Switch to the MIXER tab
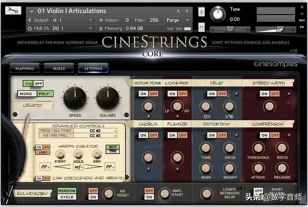The height and width of the screenshot is (207, 308). click(x=59, y=68)
